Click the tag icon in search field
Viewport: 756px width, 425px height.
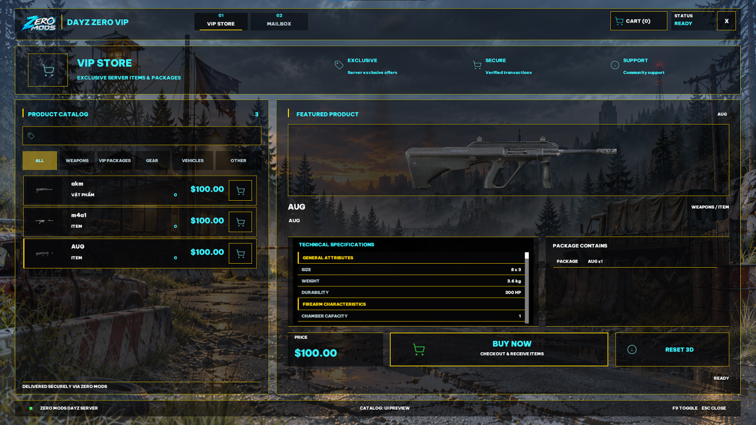coord(31,136)
